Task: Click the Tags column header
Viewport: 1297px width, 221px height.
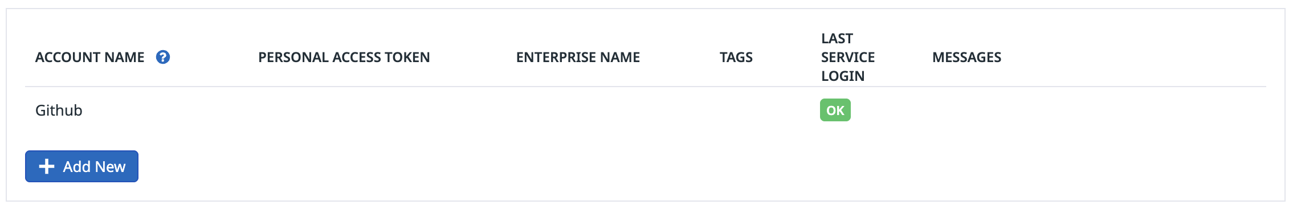Action: (736, 57)
